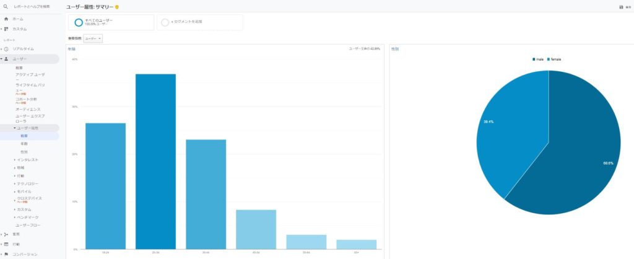Open 年齢 report under ユーザー属性
The height and width of the screenshot is (259, 634).
tap(24, 144)
